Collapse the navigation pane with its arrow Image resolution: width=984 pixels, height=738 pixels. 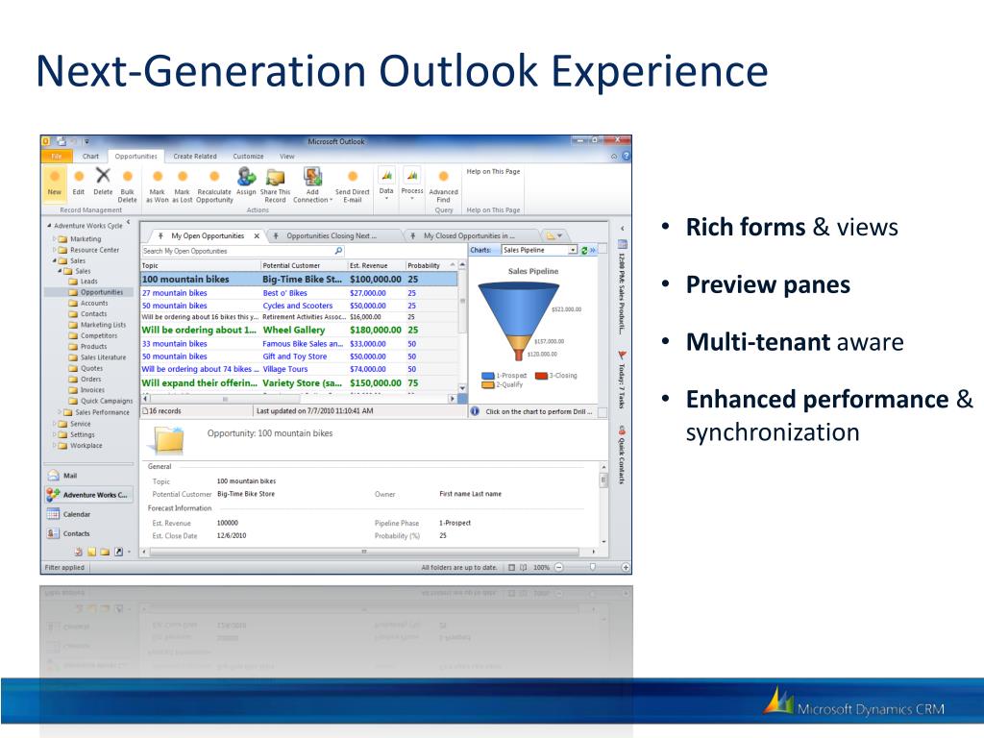pos(129,222)
